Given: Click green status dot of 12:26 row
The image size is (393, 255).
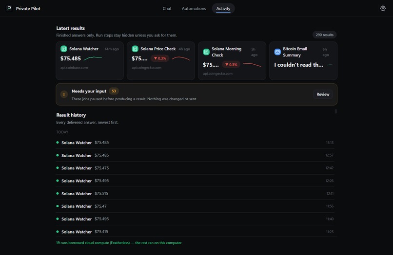Looking at the screenshot, I should tap(58, 181).
